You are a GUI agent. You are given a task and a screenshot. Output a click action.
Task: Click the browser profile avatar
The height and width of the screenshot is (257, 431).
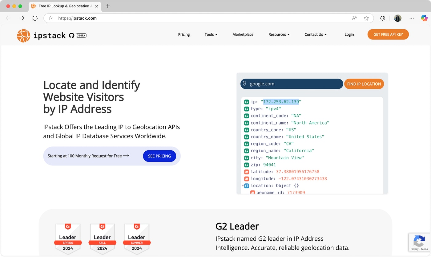tap(398, 18)
